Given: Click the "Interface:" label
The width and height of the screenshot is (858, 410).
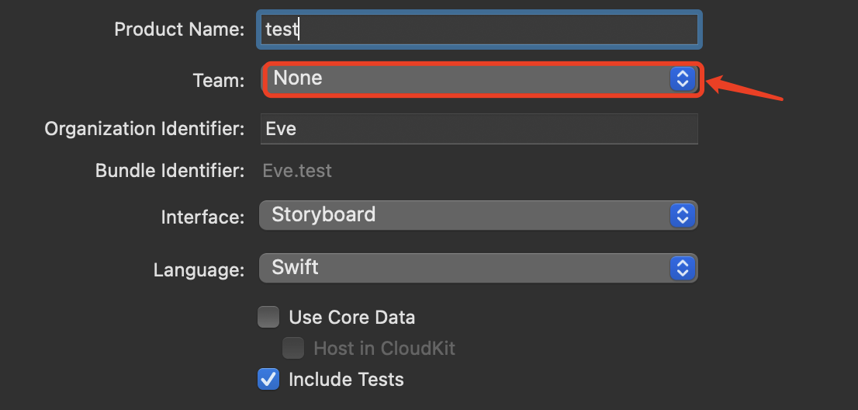Looking at the screenshot, I should coord(202,217).
